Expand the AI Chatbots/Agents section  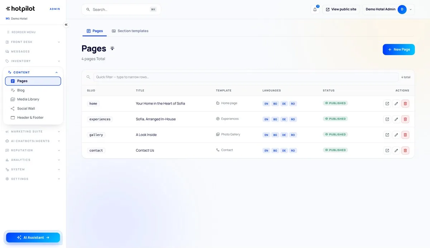33,141
